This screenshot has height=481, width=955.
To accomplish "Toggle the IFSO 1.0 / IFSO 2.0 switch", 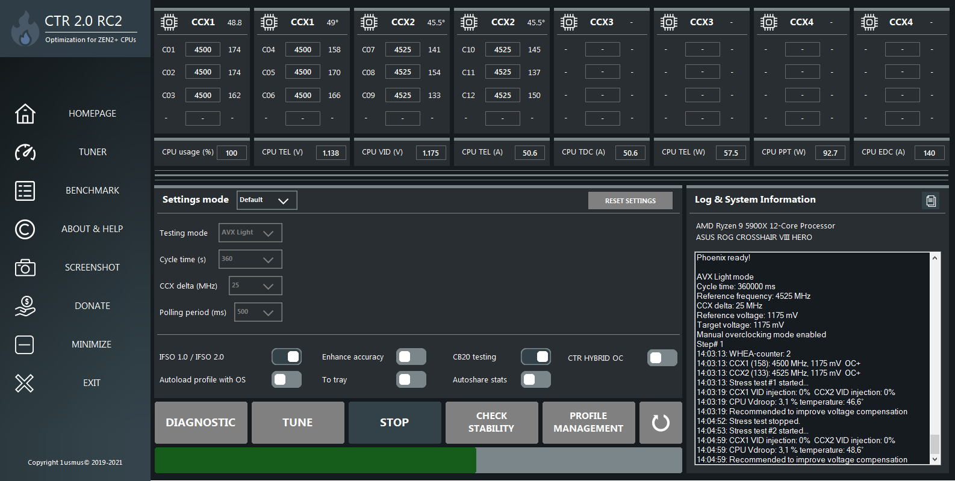I will click(287, 357).
